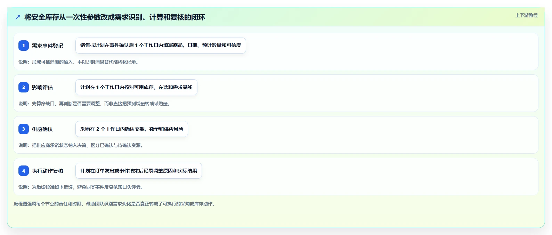Click the note 形成可被追溯的输入

(x=79, y=62)
